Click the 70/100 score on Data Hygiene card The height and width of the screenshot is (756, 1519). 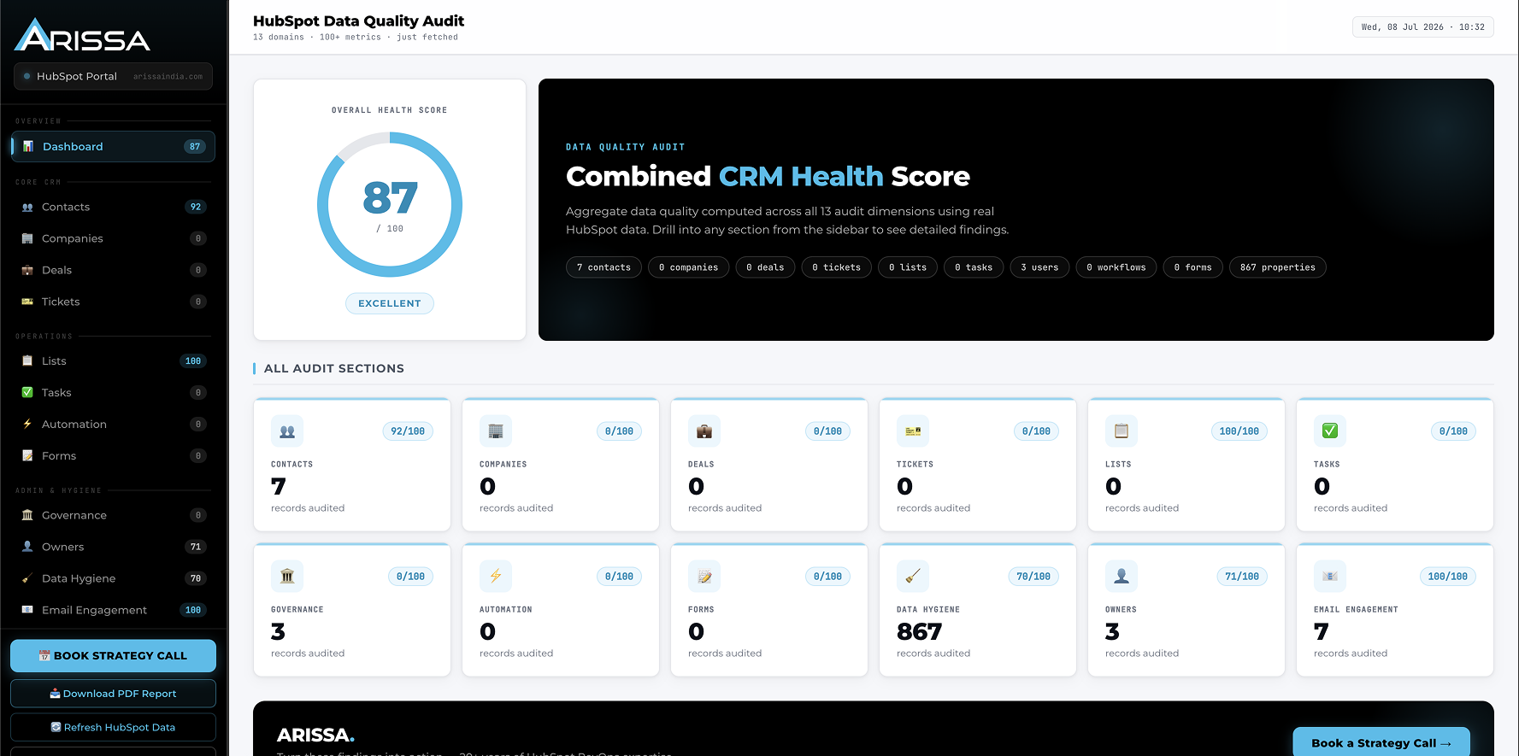pyautogui.click(x=1033, y=577)
